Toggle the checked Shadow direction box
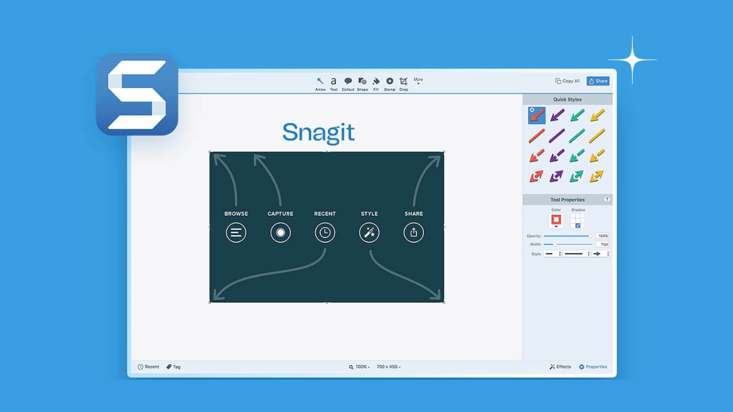 click(578, 225)
